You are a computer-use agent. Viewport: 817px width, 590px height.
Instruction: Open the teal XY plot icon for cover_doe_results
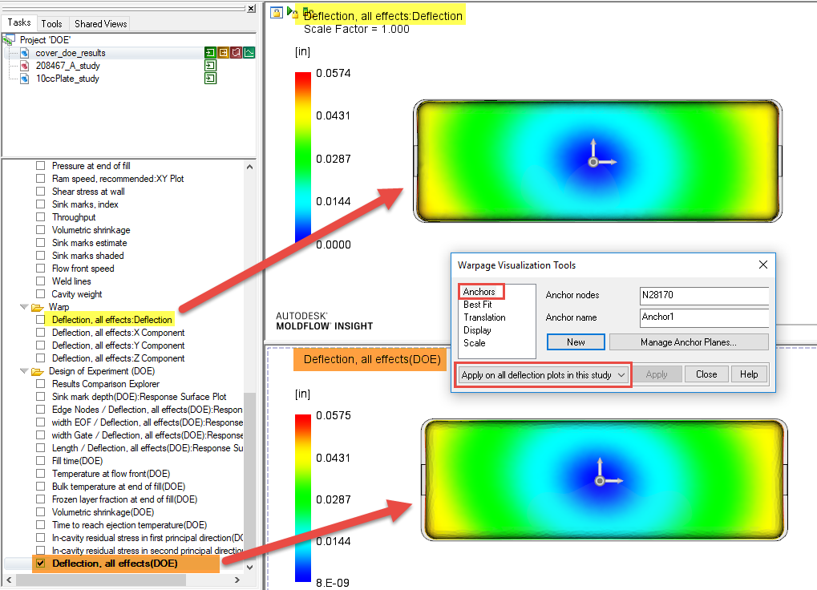(249, 51)
